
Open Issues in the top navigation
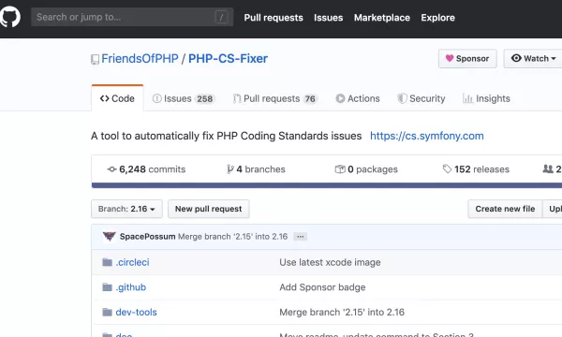[329, 18]
